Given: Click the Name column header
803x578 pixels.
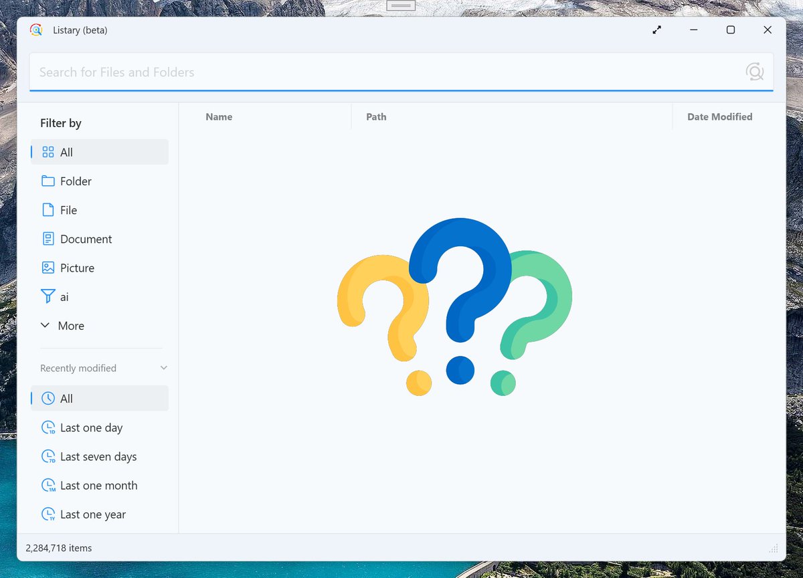Looking at the screenshot, I should (219, 116).
